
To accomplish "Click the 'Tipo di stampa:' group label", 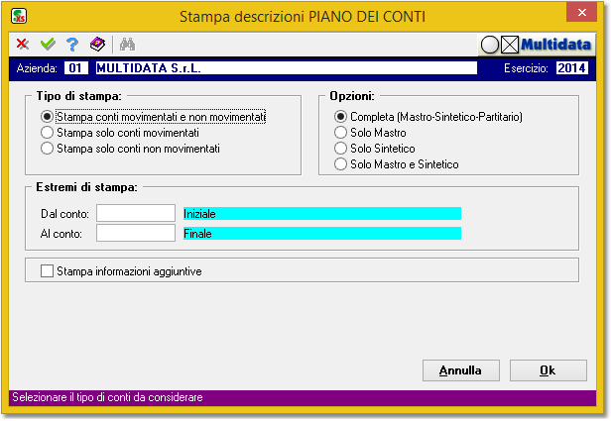I will [78, 96].
